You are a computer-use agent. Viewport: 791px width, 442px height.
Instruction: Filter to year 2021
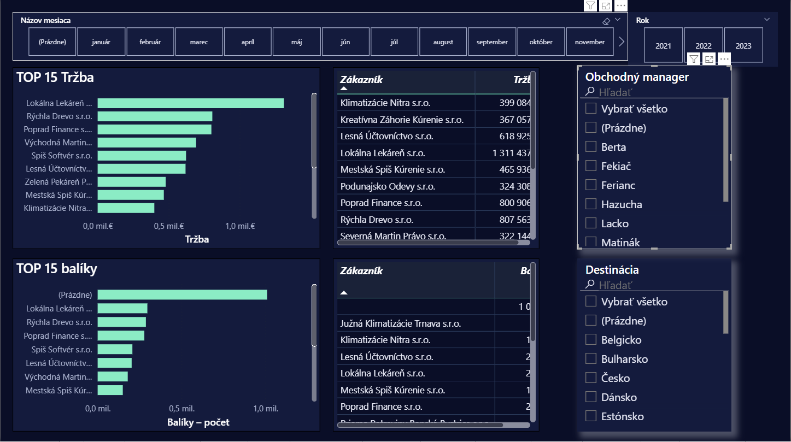[663, 46]
